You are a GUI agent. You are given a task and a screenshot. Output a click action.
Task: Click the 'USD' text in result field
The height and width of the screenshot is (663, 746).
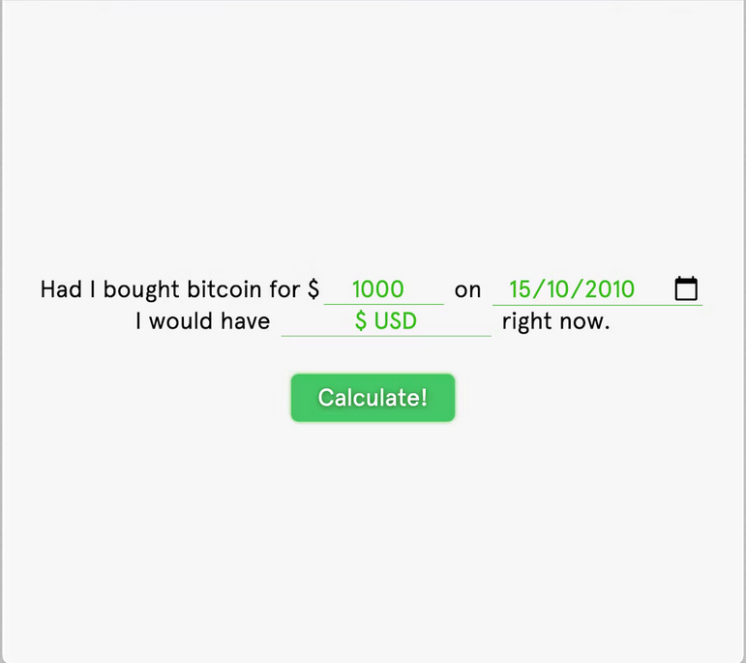click(396, 321)
